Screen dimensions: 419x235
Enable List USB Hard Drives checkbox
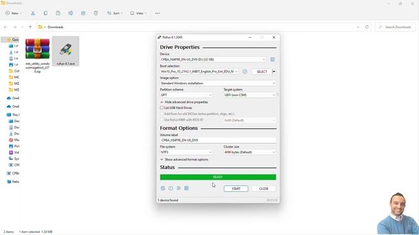coord(162,108)
